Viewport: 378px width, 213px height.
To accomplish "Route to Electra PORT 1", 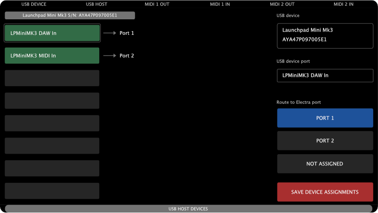I will point(325,118).
